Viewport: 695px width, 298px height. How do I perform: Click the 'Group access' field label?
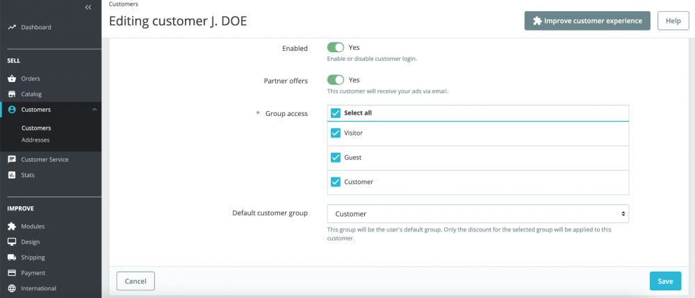(x=286, y=114)
